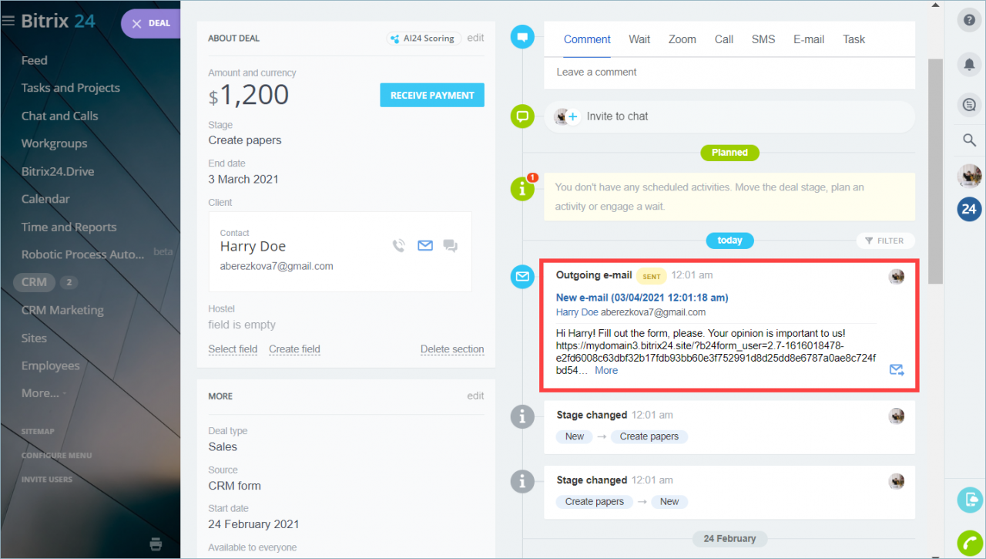Viewport: 986px width, 559px height.
Task: Open the chat messages icon in right bar
Action: click(969, 104)
